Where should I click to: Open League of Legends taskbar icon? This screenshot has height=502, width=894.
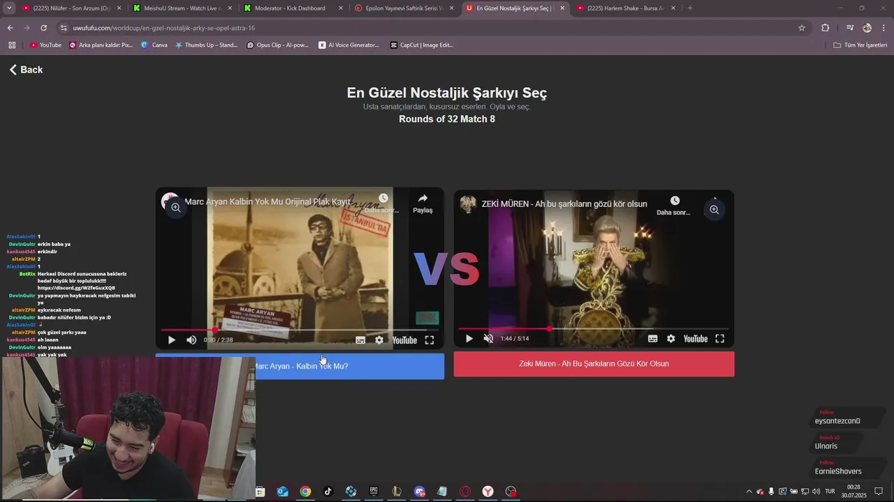point(397,492)
